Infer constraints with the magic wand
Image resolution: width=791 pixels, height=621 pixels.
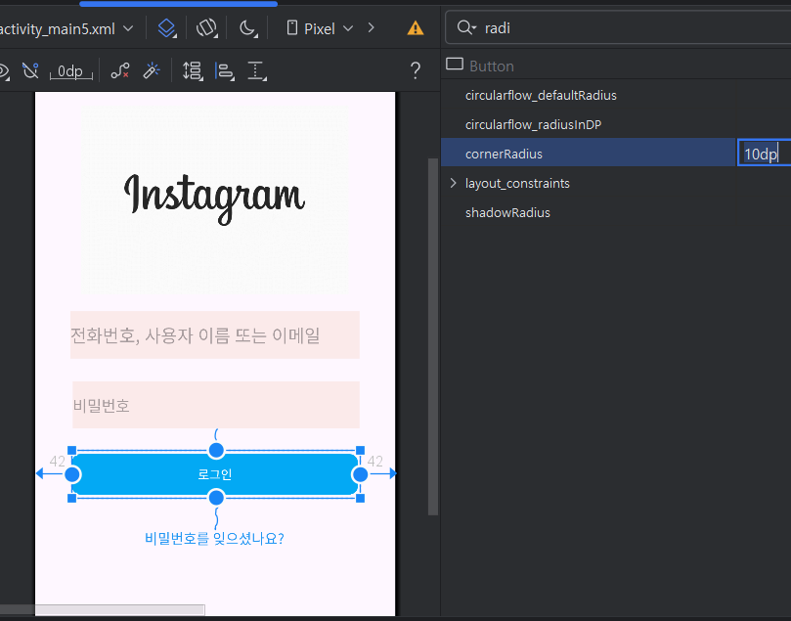coord(152,70)
